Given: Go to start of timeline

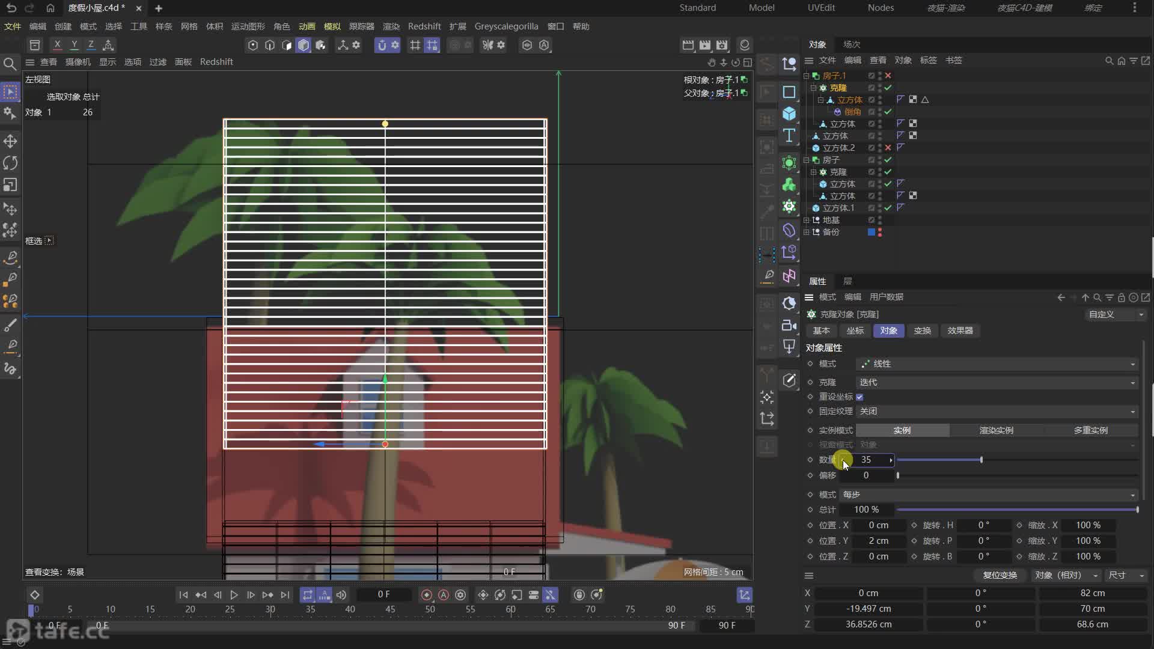Looking at the screenshot, I should pos(183,595).
